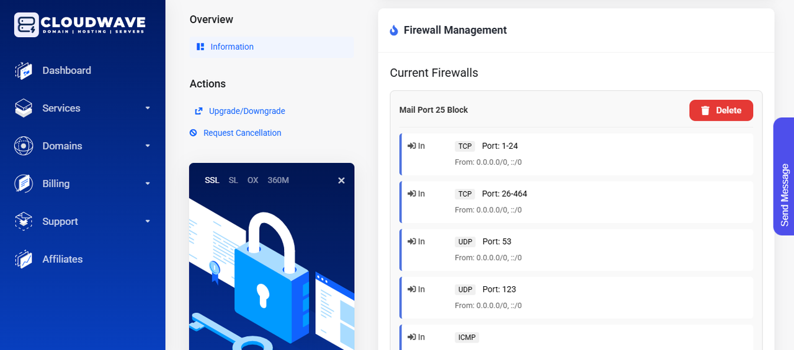Viewport: 794px width, 350px height.
Task: Click the 'Current Firewalls' heading
Action: 434,73
